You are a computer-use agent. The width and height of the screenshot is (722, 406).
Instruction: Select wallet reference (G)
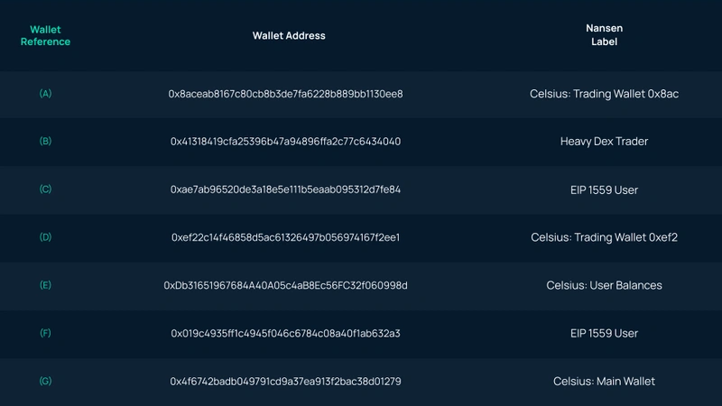click(46, 382)
